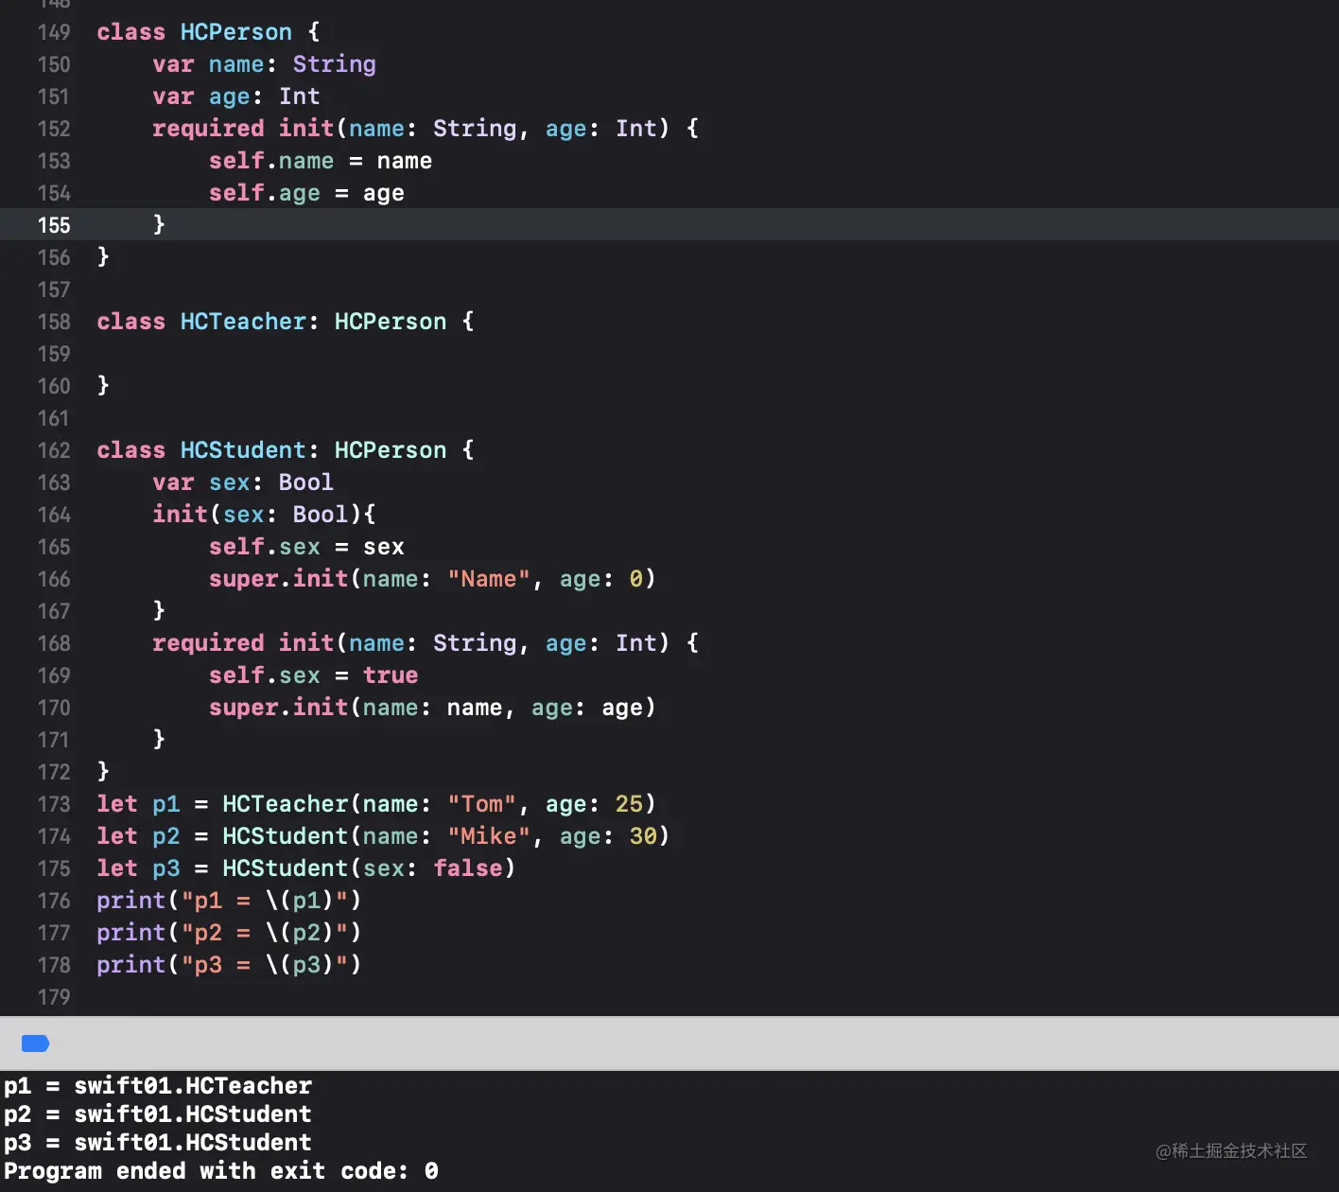Click line number 155 in the gutter
1339x1192 pixels.
click(54, 225)
